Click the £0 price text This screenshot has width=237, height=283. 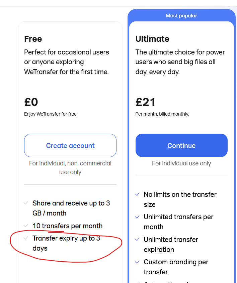[x=31, y=102]
